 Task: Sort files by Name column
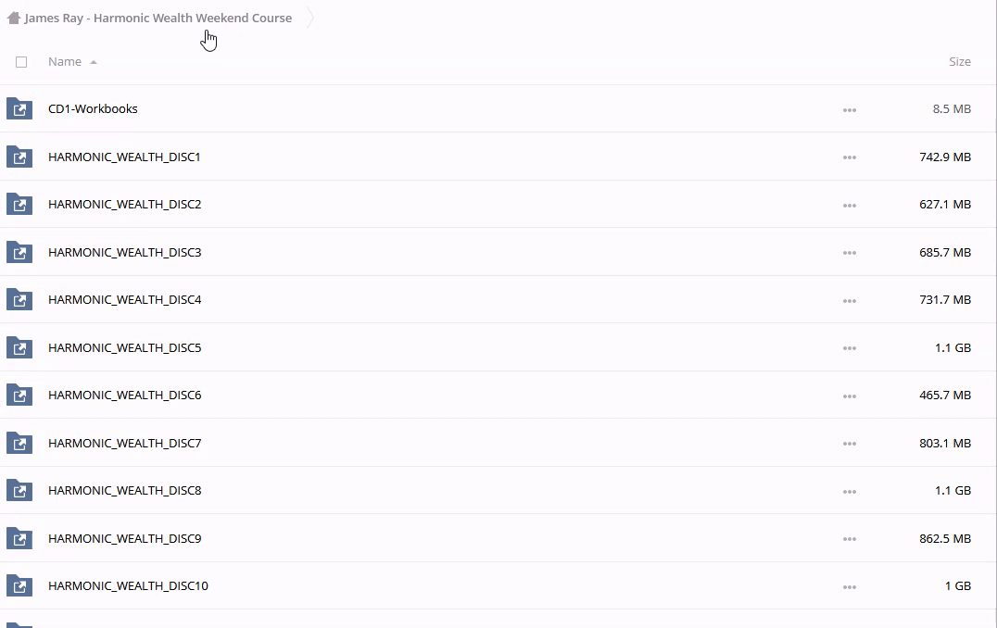point(65,62)
